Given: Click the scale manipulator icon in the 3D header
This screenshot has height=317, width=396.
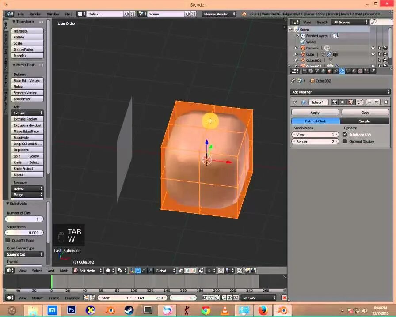Looking at the screenshot, I should click(150, 271).
